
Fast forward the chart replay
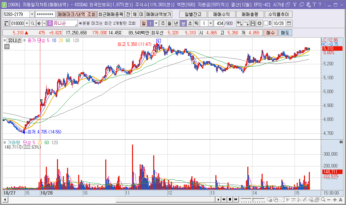pos(236,199)
